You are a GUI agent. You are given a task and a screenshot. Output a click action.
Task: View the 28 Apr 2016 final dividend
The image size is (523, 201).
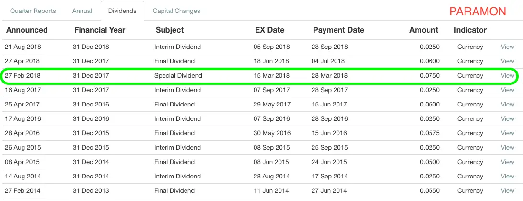click(507, 133)
